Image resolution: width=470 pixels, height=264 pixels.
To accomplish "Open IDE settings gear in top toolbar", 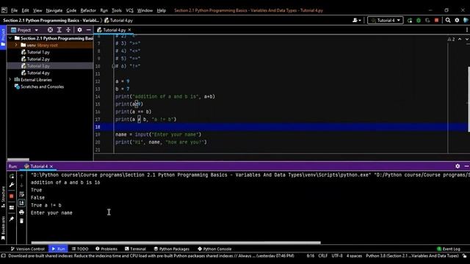I will point(457,21).
